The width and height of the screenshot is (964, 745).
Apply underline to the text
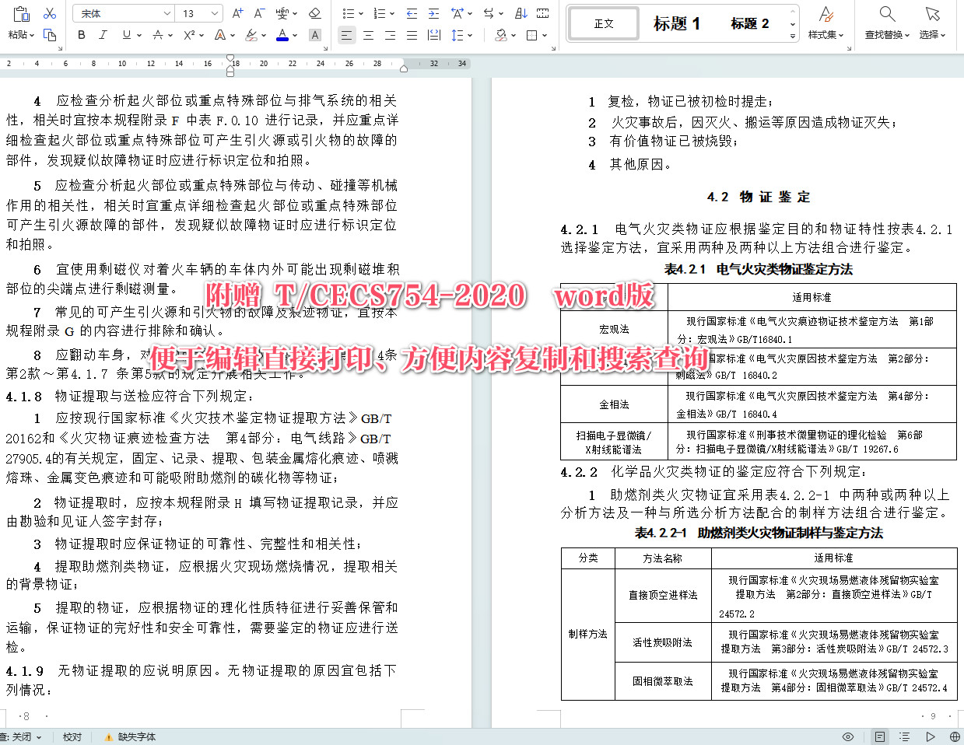(126, 35)
